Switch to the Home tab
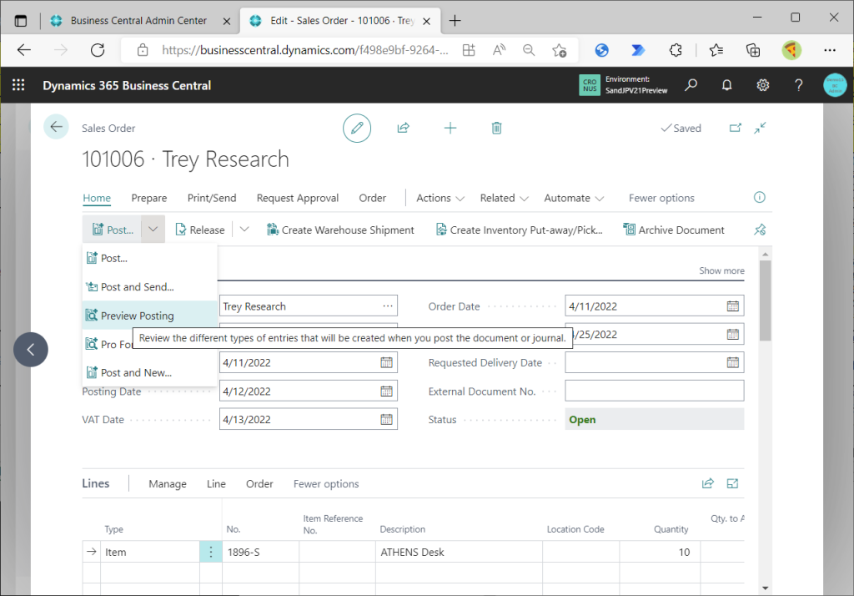 [97, 198]
